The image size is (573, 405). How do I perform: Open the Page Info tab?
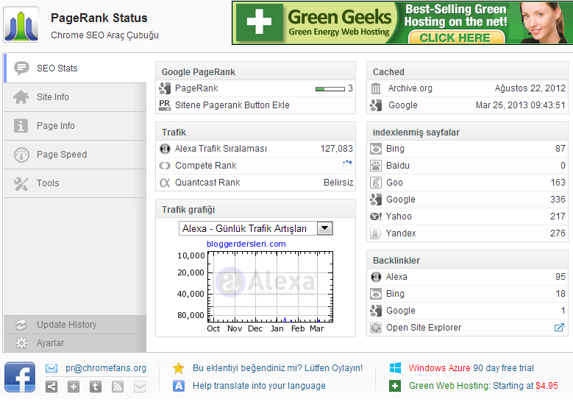75,126
